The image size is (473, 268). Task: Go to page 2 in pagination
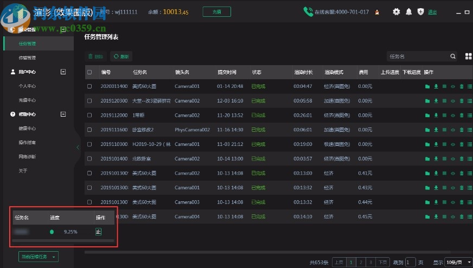pos(361,262)
